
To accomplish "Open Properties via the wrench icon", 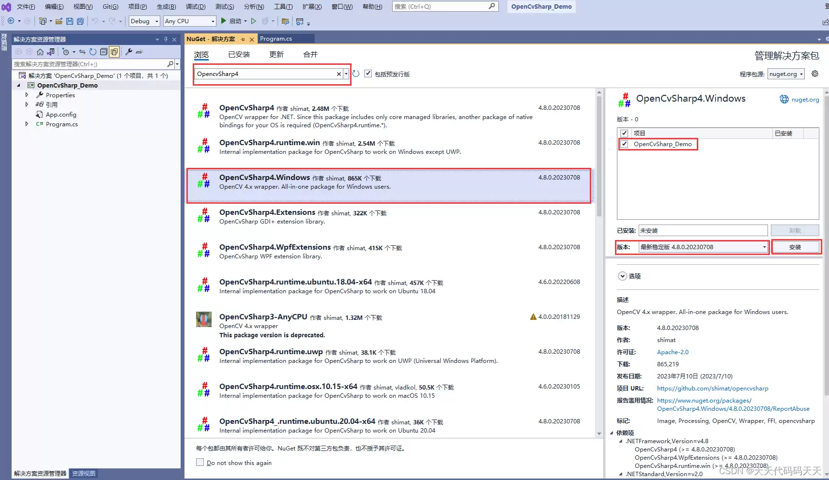I will [129, 52].
